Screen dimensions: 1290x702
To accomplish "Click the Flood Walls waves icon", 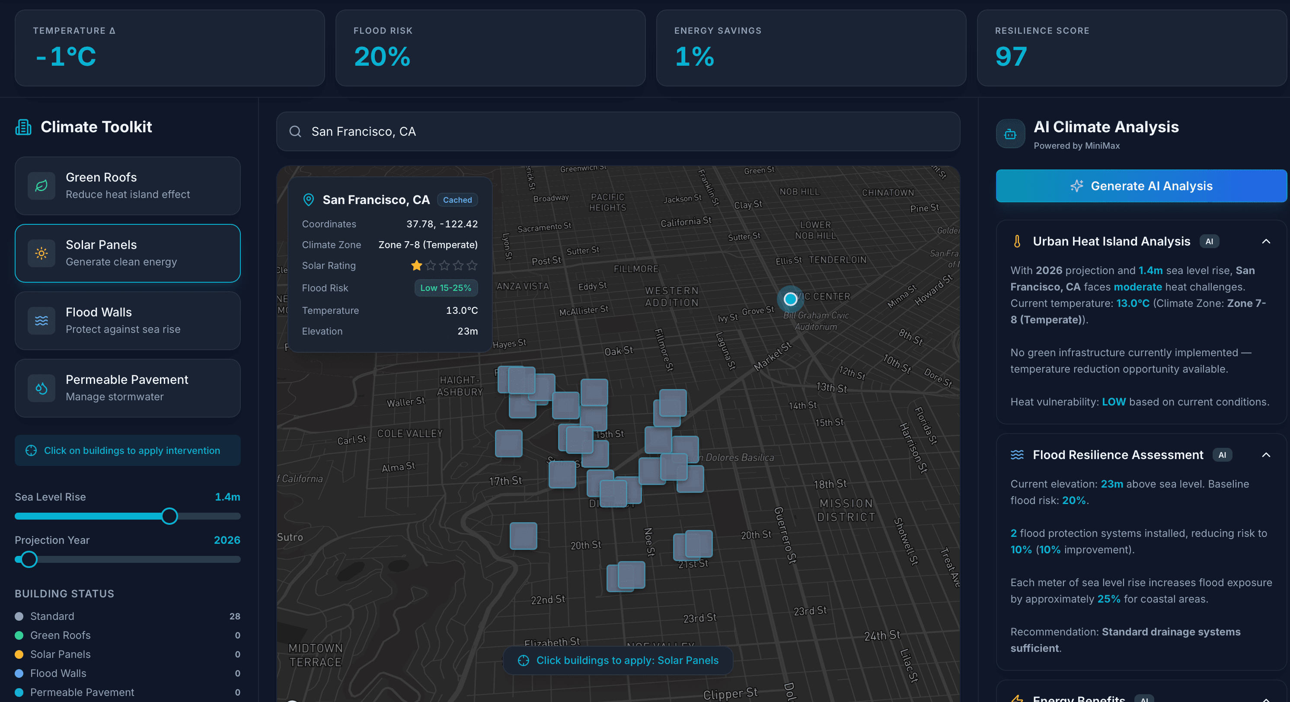I will pyautogui.click(x=42, y=320).
